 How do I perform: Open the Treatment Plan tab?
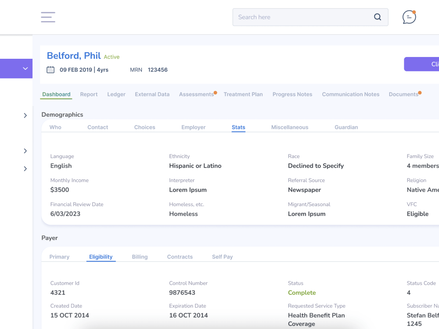point(243,94)
